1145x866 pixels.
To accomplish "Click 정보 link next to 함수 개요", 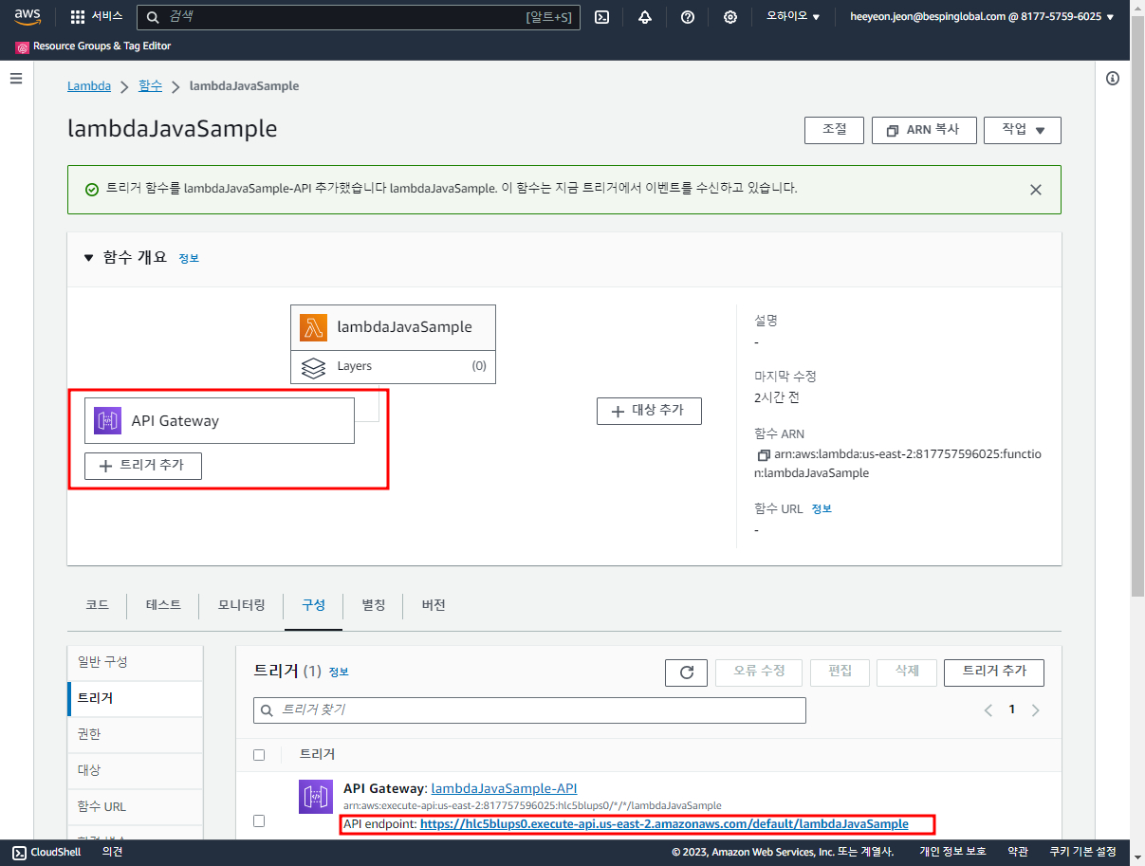I will coord(189,258).
